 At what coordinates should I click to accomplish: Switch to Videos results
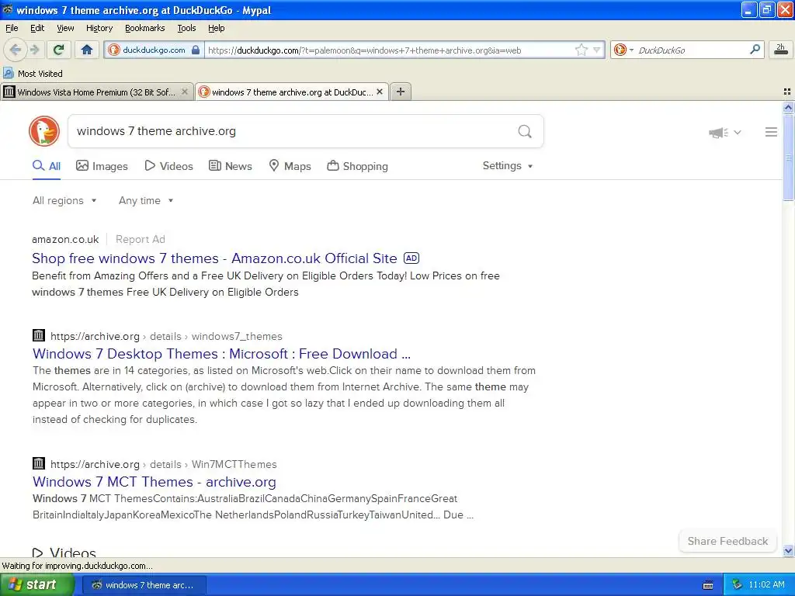tap(168, 166)
